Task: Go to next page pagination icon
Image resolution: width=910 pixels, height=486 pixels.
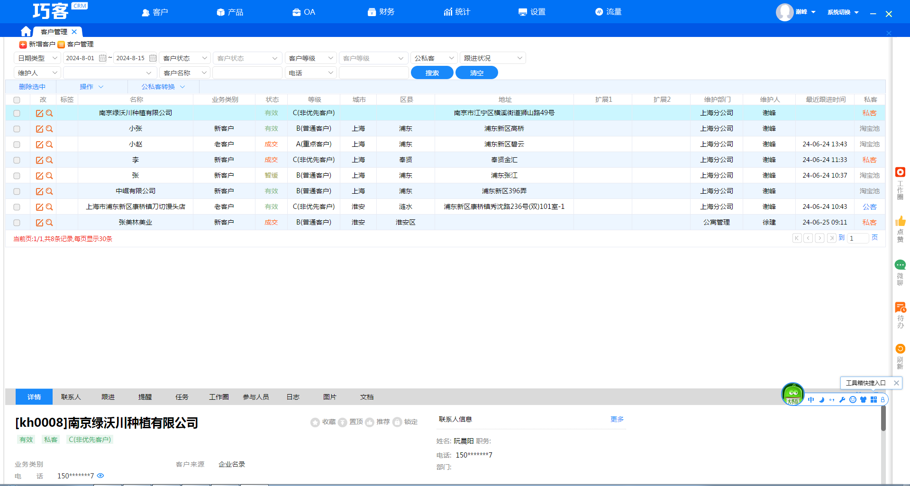Action: pyautogui.click(x=820, y=238)
